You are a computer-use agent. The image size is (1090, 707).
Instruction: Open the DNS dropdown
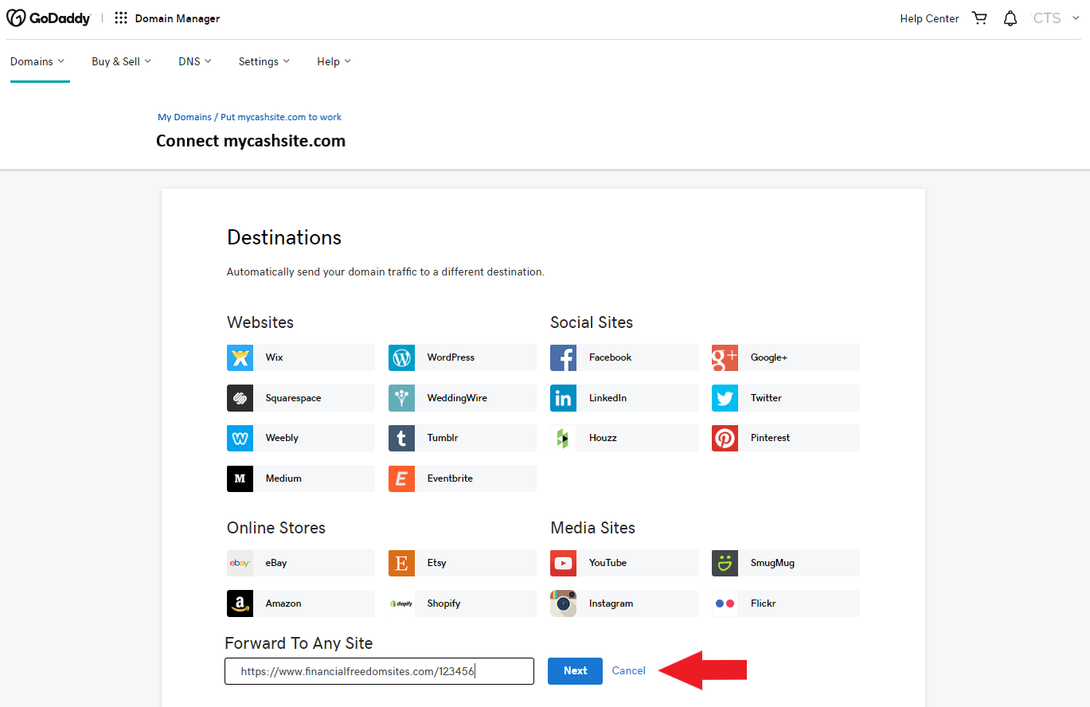(194, 61)
